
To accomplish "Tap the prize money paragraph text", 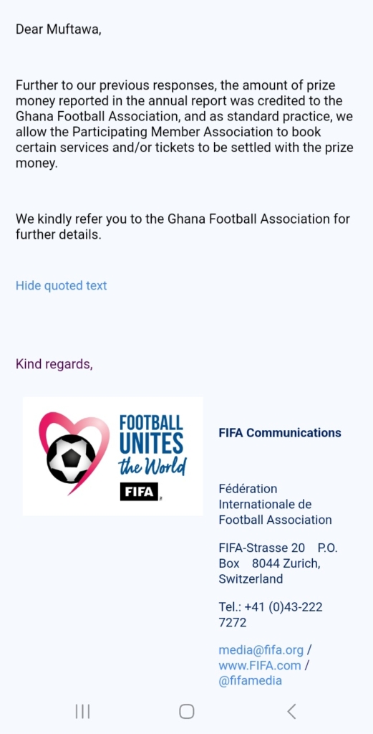I will coord(185,125).
